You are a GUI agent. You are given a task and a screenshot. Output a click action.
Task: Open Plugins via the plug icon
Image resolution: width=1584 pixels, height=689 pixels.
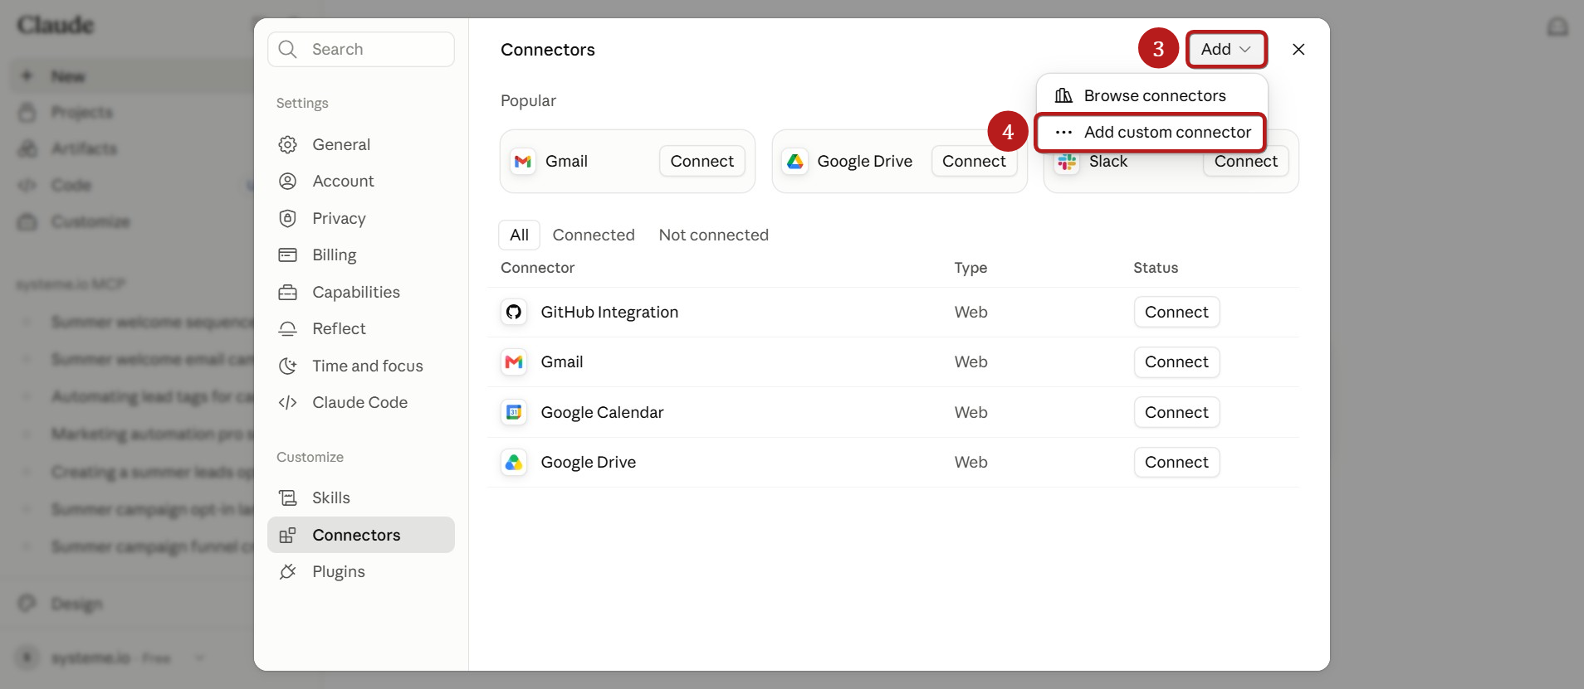288,571
